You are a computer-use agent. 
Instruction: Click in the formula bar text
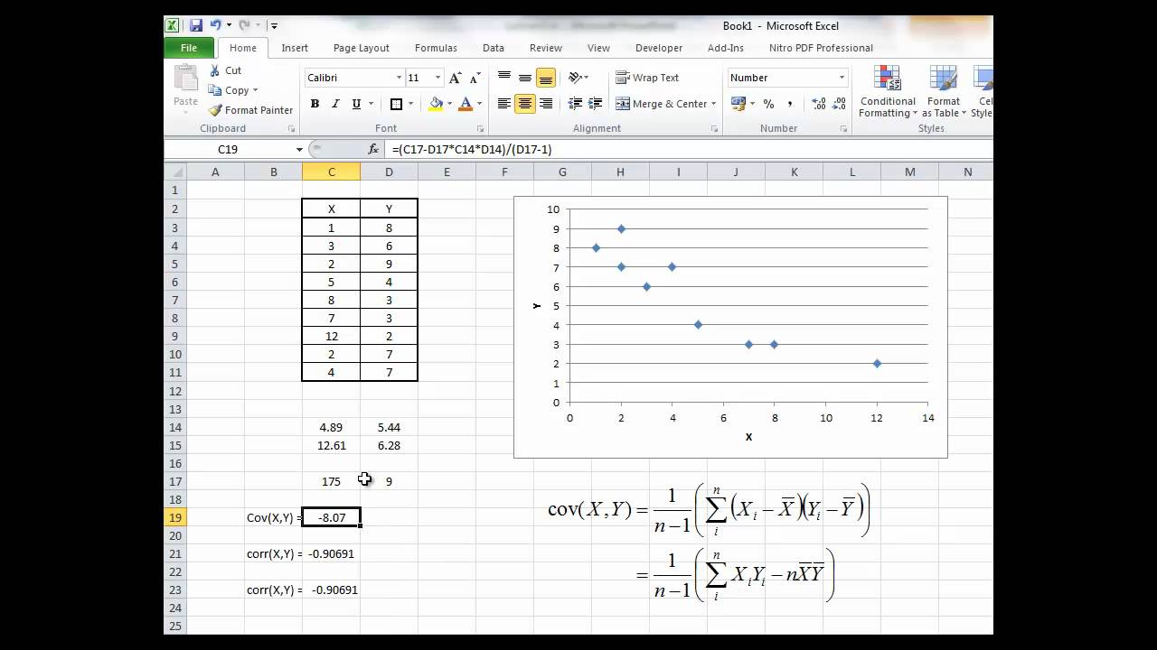tap(633, 149)
